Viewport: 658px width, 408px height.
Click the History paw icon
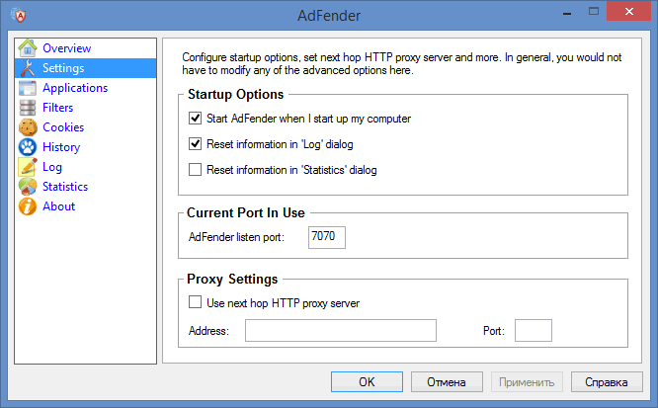tap(27, 147)
